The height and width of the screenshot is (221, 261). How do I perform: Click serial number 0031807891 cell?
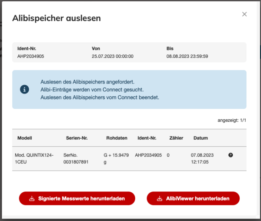tap(76, 158)
